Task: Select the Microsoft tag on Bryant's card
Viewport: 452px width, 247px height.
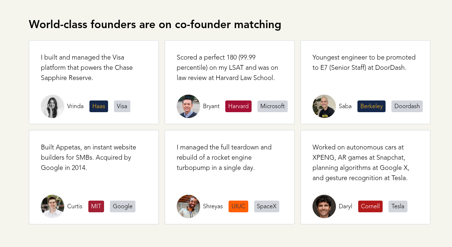Action: pyautogui.click(x=272, y=106)
